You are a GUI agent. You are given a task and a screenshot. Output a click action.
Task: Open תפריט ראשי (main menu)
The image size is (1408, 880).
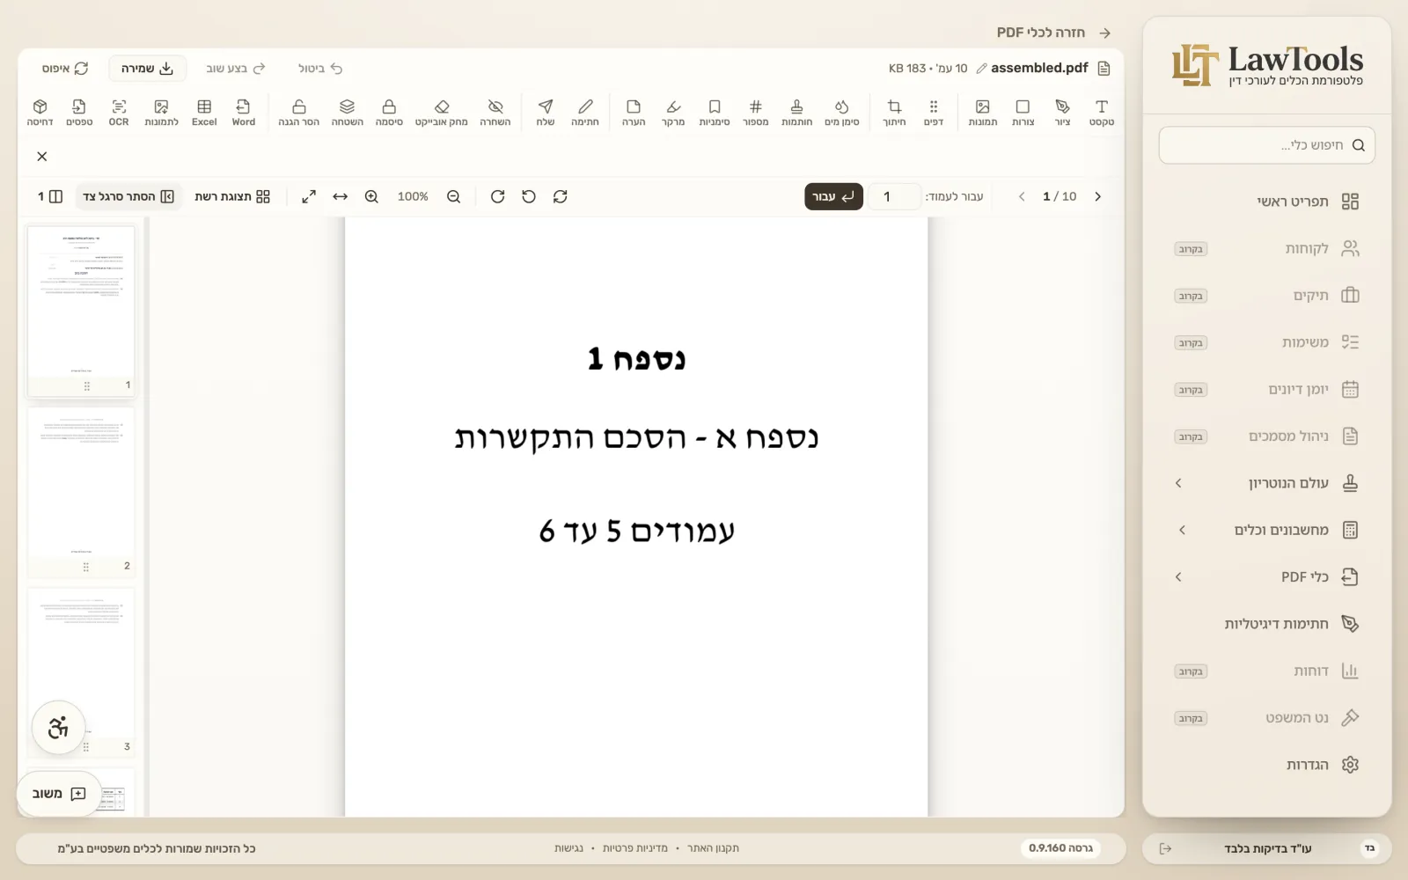pyautogui.click(x=1267, y=202)
